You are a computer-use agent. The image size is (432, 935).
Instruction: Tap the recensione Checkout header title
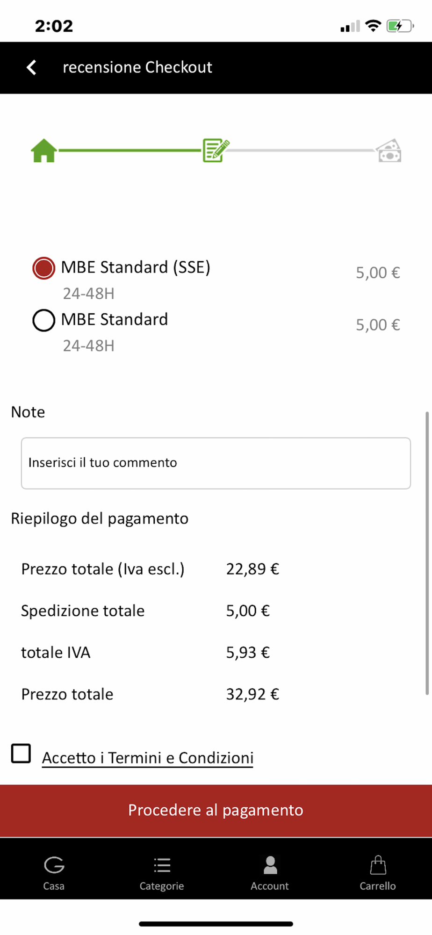pyautogui.click(x=137, y=67)
